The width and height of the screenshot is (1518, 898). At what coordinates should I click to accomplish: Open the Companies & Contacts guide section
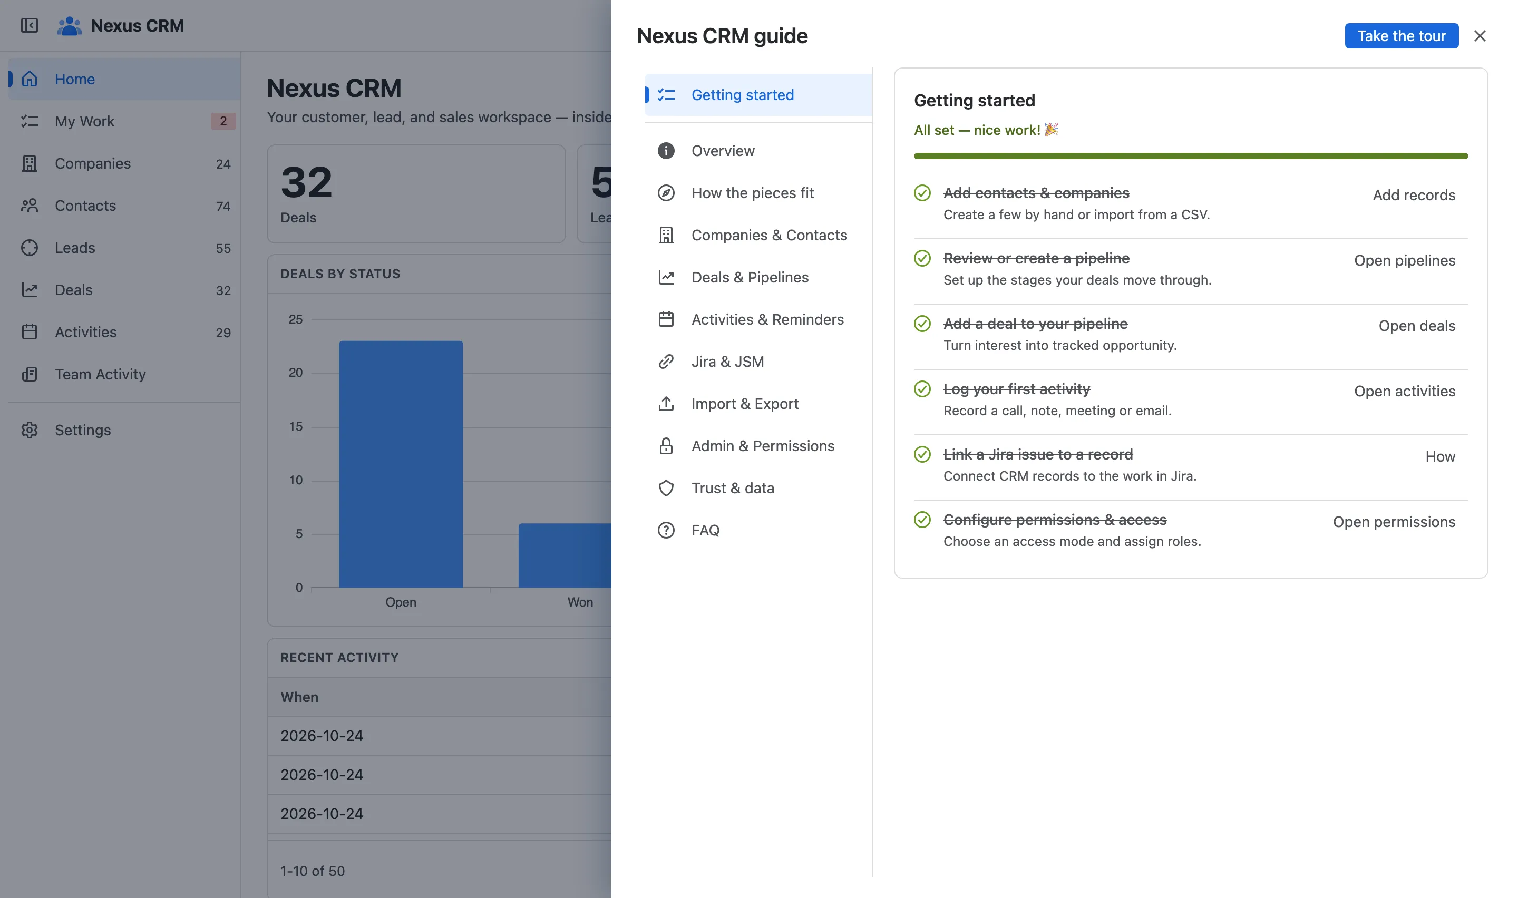(x=758, y=235)
